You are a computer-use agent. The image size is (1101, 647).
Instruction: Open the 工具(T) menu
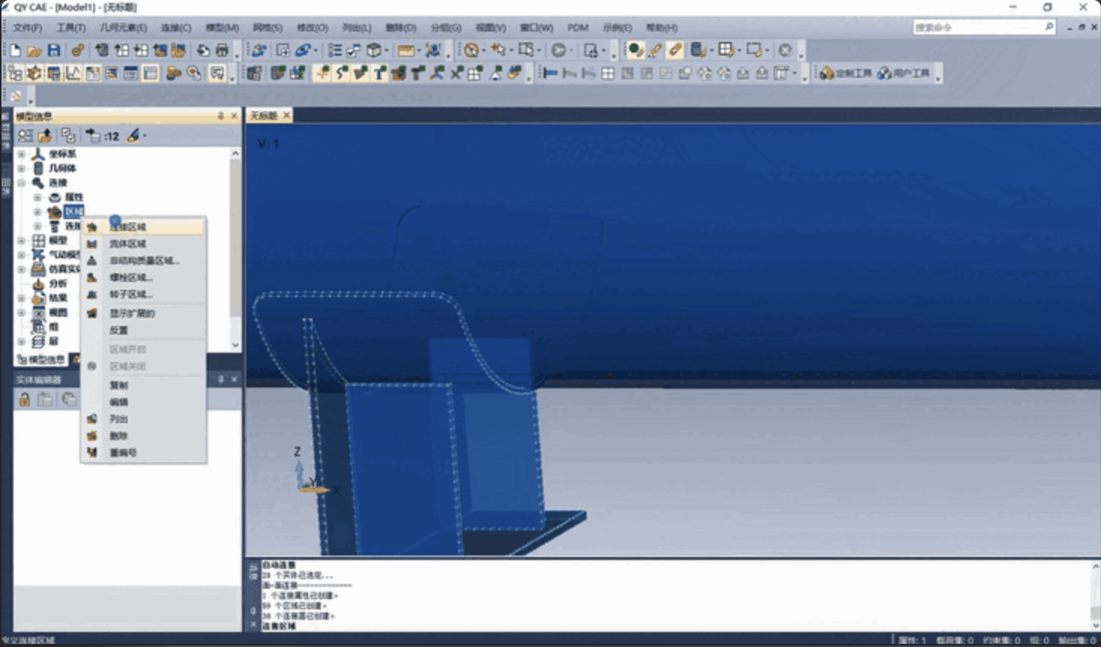pyautogui.click(x=71, y=28)
